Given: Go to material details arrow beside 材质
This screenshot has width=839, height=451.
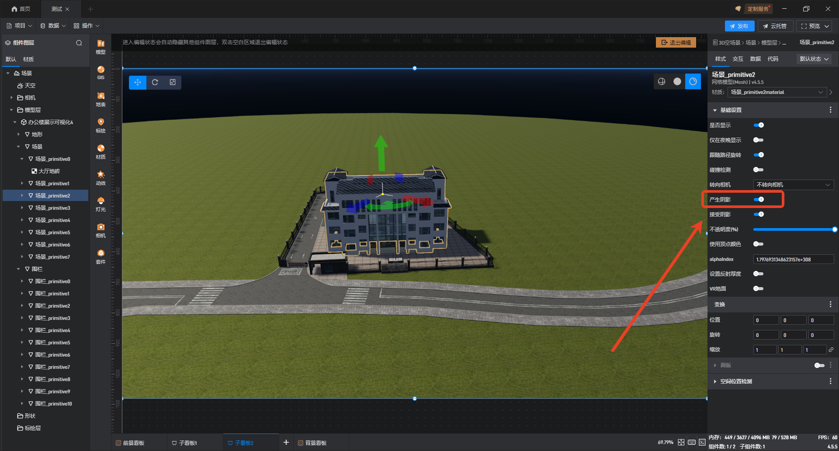Looking at the screenshot, I should point(831,92).
